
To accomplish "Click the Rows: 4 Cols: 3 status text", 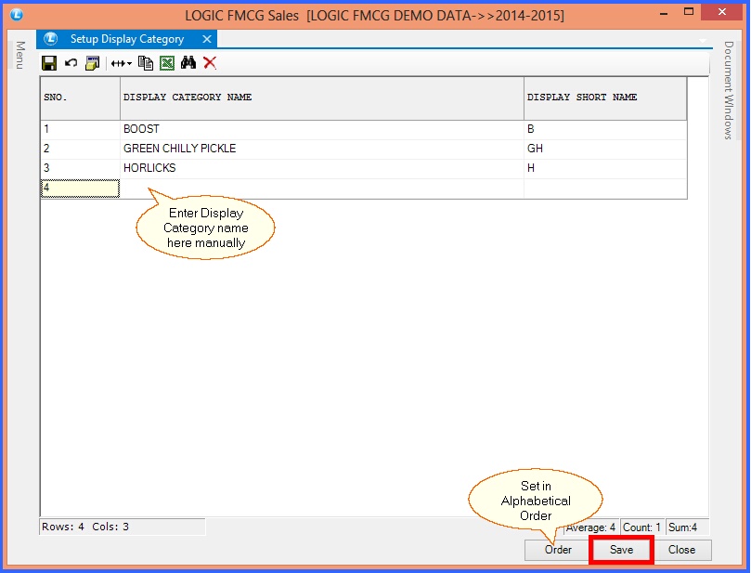I will click(x=85, y=527).
